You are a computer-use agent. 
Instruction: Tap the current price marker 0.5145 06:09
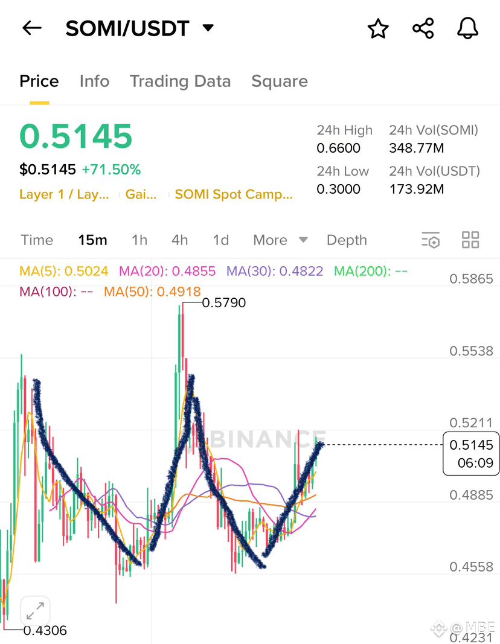[471, 453]
